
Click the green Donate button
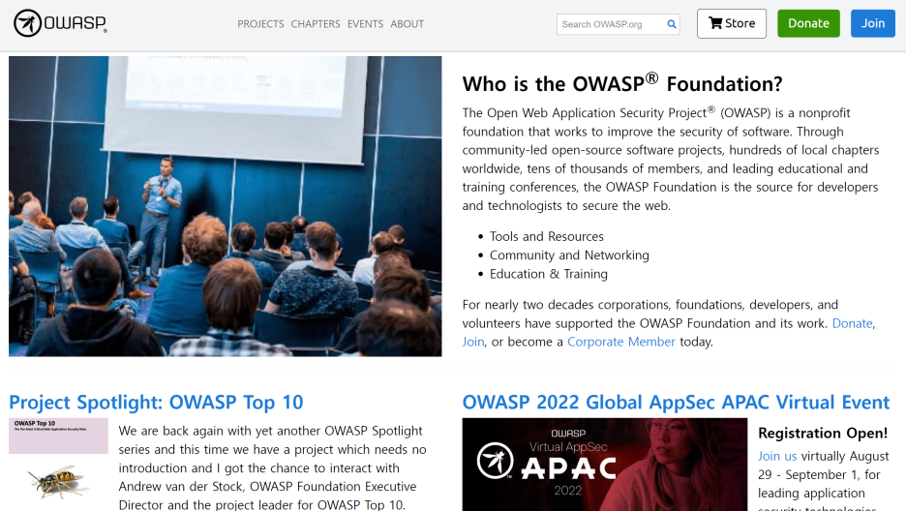coord(808,23)
